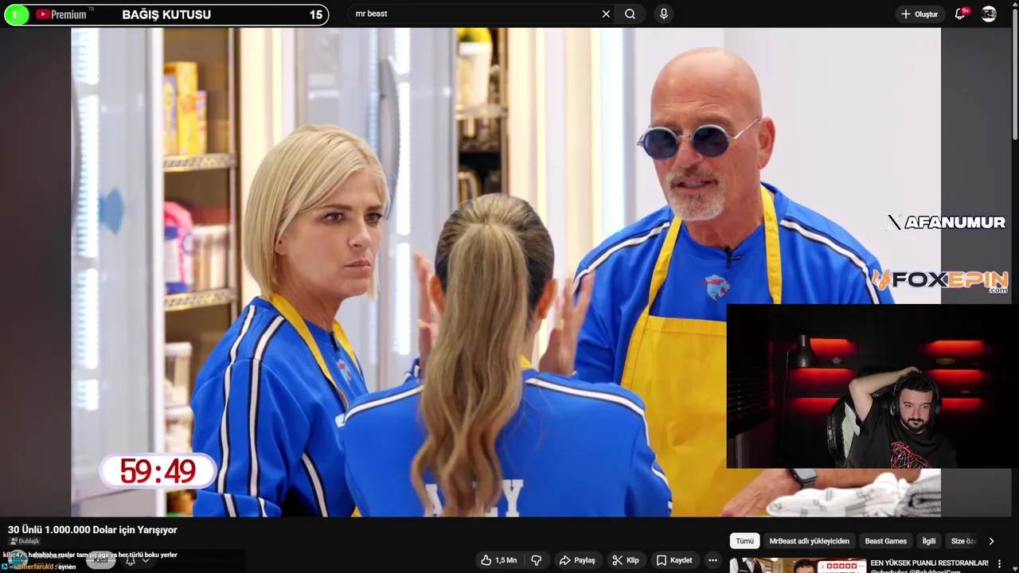This screenshot has width=1019, height=573.
Task: Create a clip with Klip button
Action: pos(625,560)
